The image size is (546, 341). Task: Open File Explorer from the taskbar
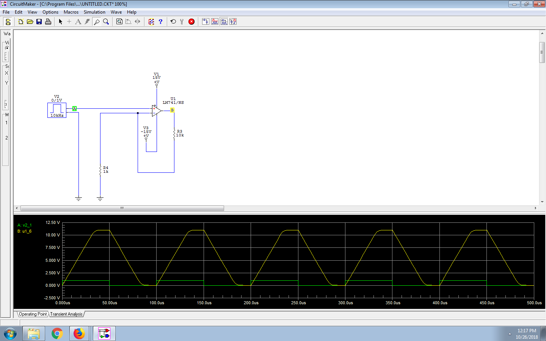[x=34, y=334]
